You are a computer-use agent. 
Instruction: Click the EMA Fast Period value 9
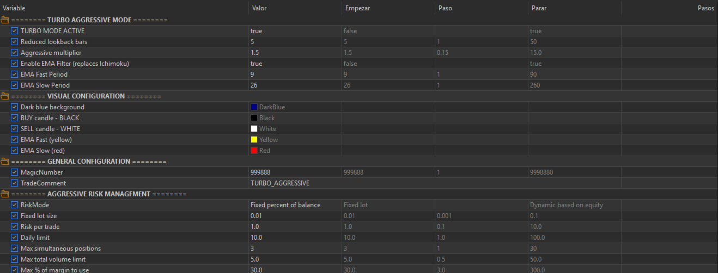tap(252, 75)
